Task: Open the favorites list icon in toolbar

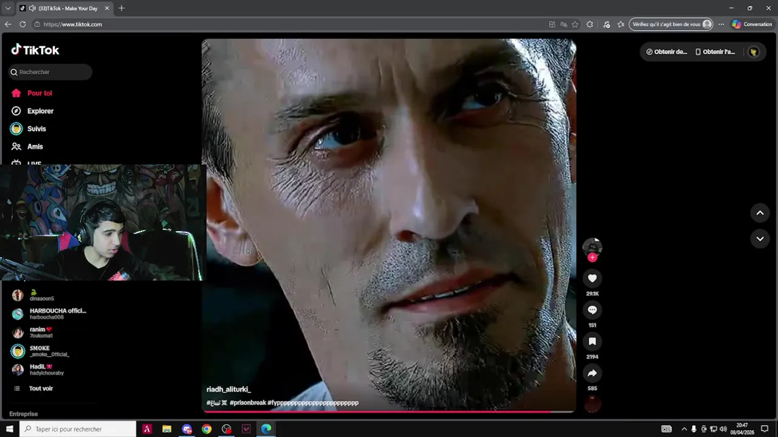Action: tap(621, 24)
